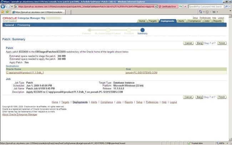Click the footer Deployments link
The image size is (232, 145).
(80, 102)
